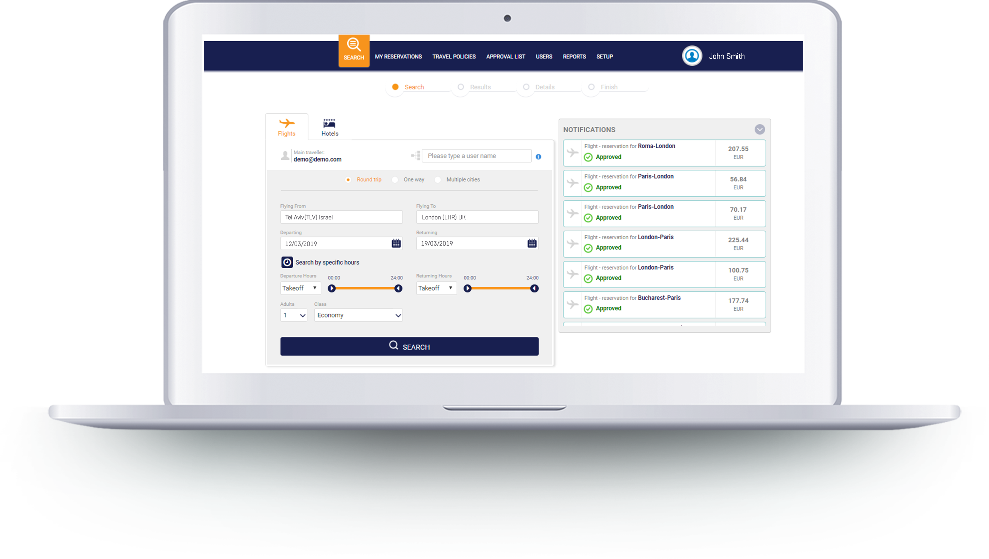Click the Hotels bed icon
This screenshot has height=559, width=989.
click(329, 123)
